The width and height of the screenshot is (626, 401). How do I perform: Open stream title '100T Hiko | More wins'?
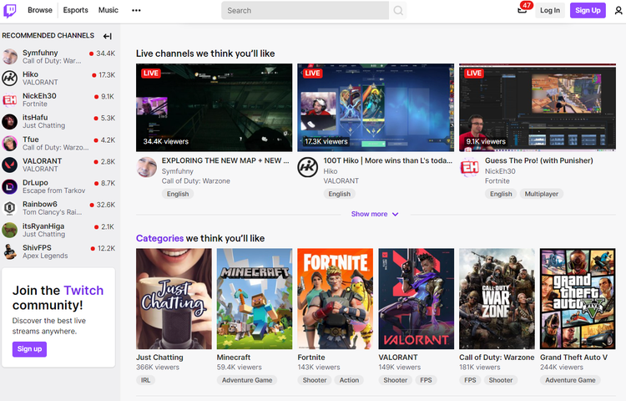pos(387,160)
